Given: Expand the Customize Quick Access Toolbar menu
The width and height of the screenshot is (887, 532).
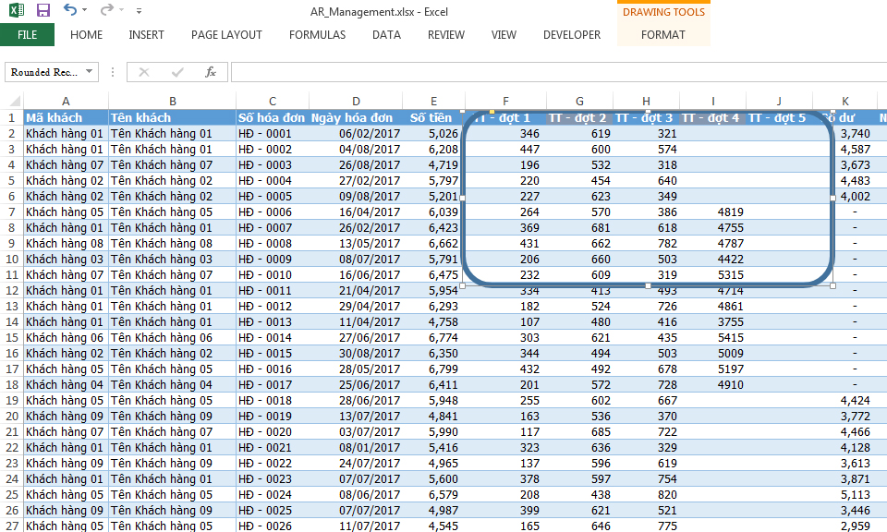Looking at the screenshot, I should (x=139, y=11).
